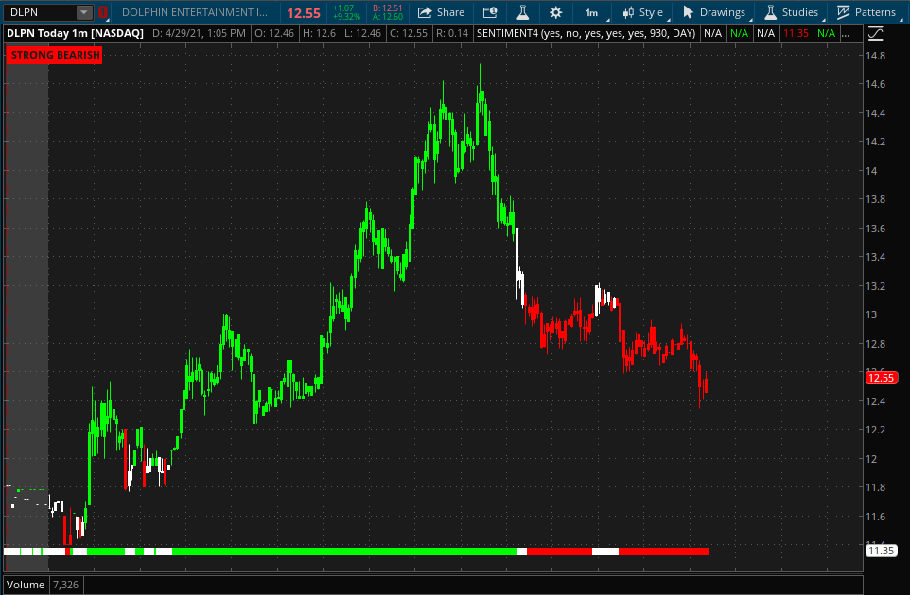Open the Drawings menu
Viewport: 910px width, 595px height.
pos(714,12)
